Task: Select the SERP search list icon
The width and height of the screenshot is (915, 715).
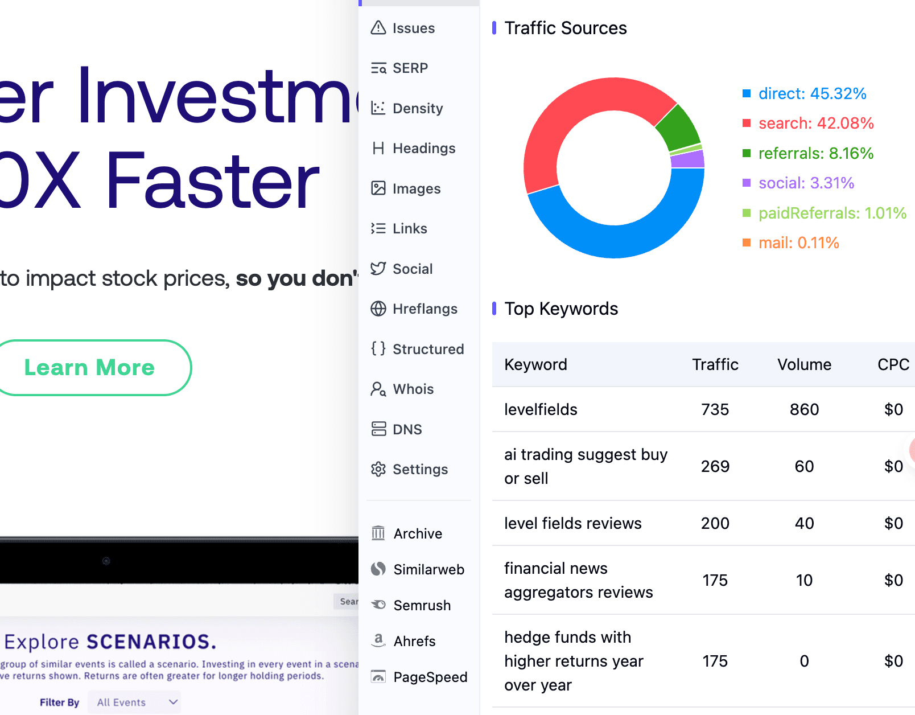Action: click(x=378, y=68)
